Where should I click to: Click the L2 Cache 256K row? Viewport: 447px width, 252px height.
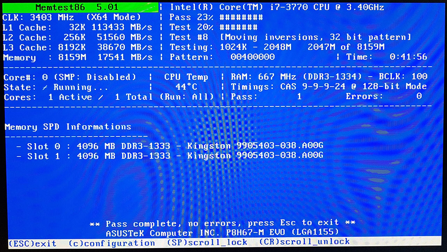coord(78,37)
